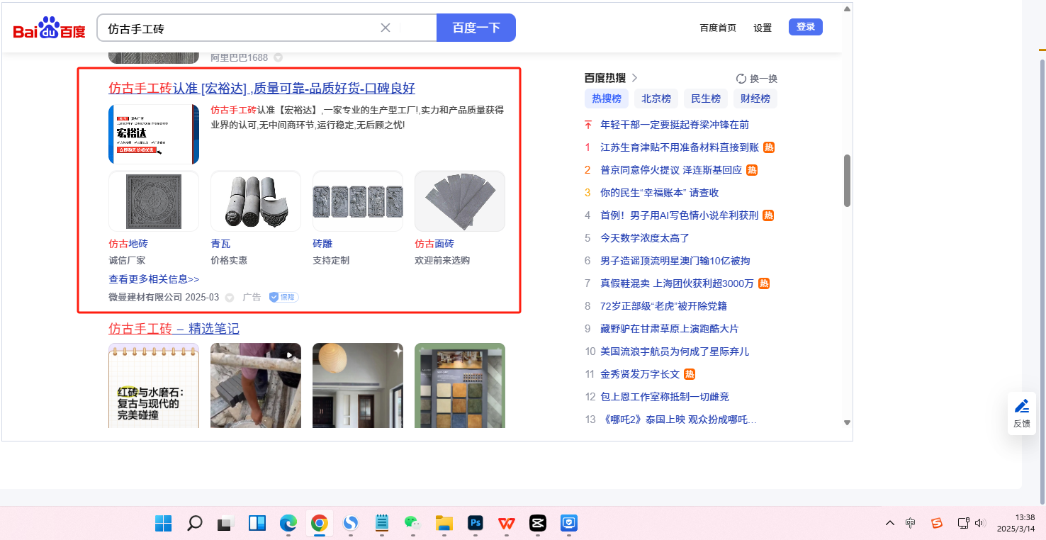Open WeChat from the taskbar
The image size is (1046, 540).
tap(413, 523)
